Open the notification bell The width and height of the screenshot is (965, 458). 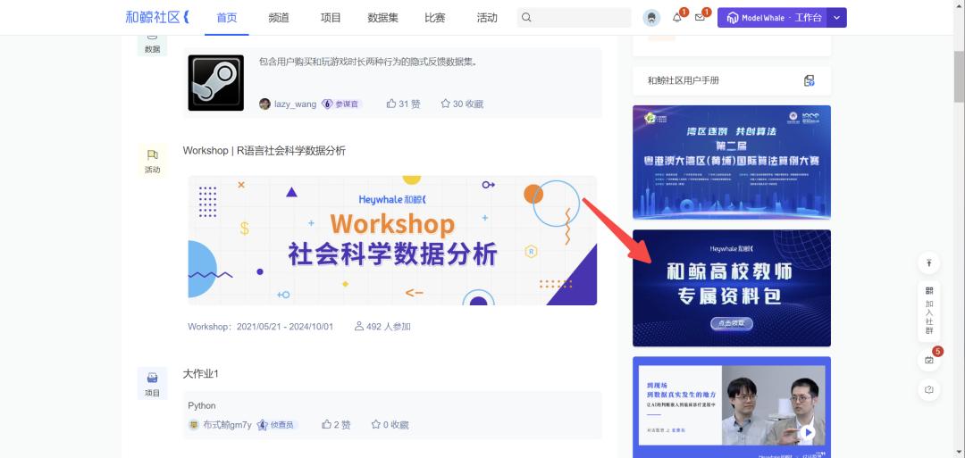(x=677, y=18)
